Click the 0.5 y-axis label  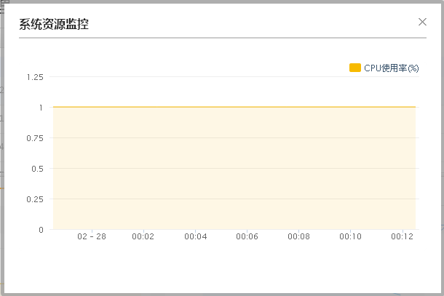click(37, 169)
